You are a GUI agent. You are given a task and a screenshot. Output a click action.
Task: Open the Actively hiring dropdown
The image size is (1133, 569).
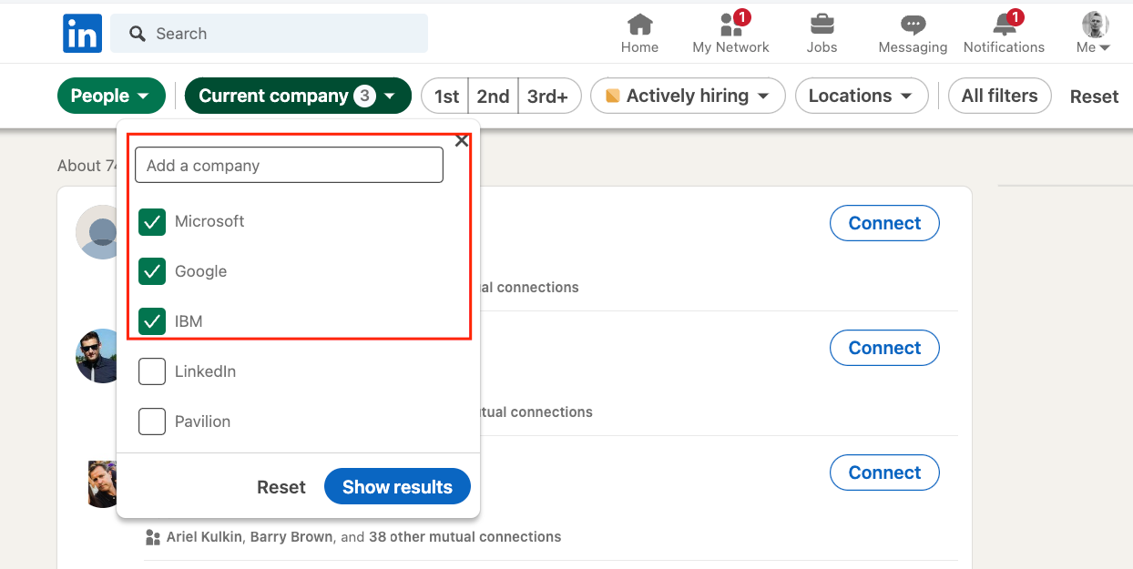click(688, 96)
